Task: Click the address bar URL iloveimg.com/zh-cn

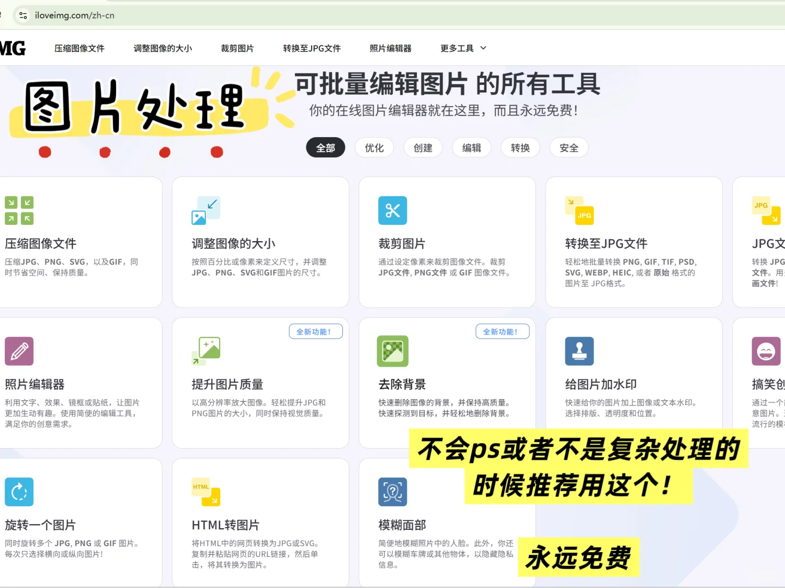Action: [75, 15]
